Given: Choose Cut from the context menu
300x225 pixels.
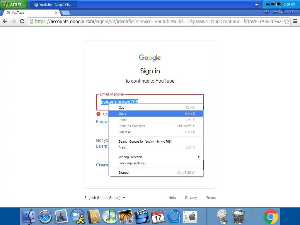Looking at the screenshot, I should [x=156, y=108].
